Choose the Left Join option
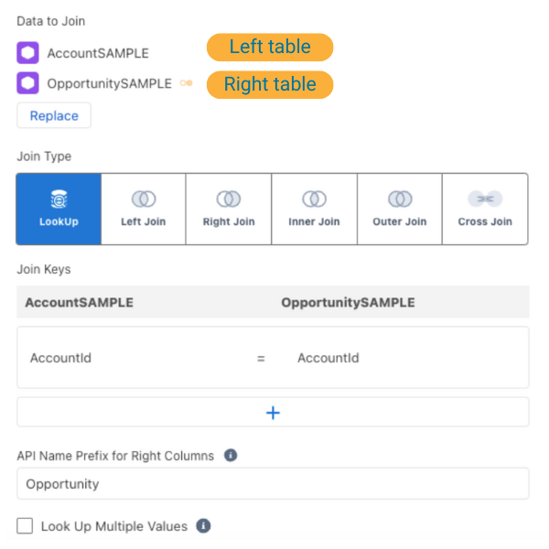Screen dimensions: 549x549 144,209
